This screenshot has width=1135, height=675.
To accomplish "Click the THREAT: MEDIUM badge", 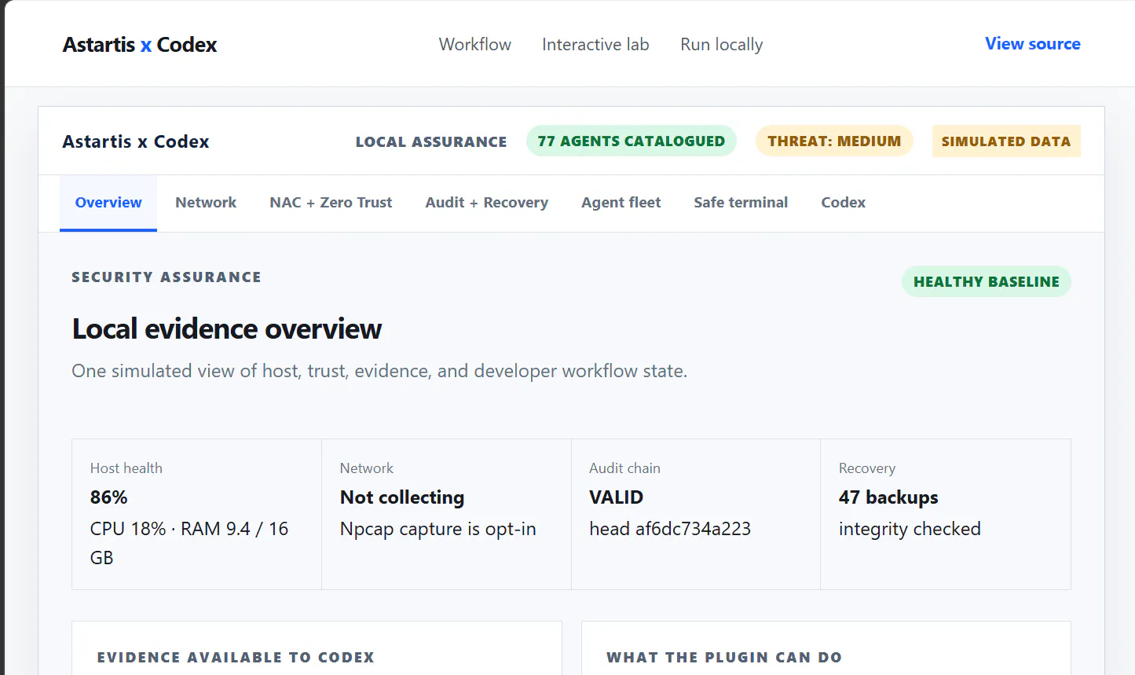I will pyautogui.click(x=834, y=141).
